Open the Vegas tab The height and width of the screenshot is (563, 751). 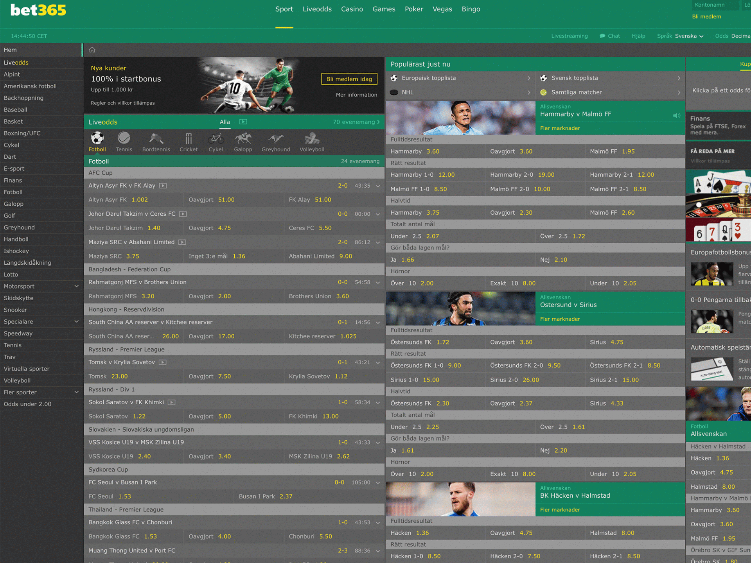(x=442, y=9)
